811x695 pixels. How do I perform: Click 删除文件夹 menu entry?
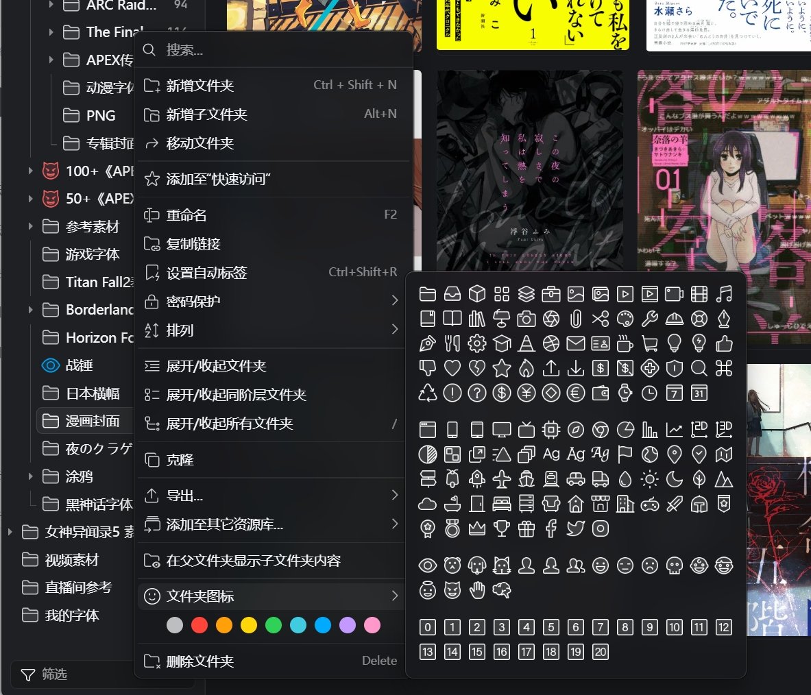point(271,661)
